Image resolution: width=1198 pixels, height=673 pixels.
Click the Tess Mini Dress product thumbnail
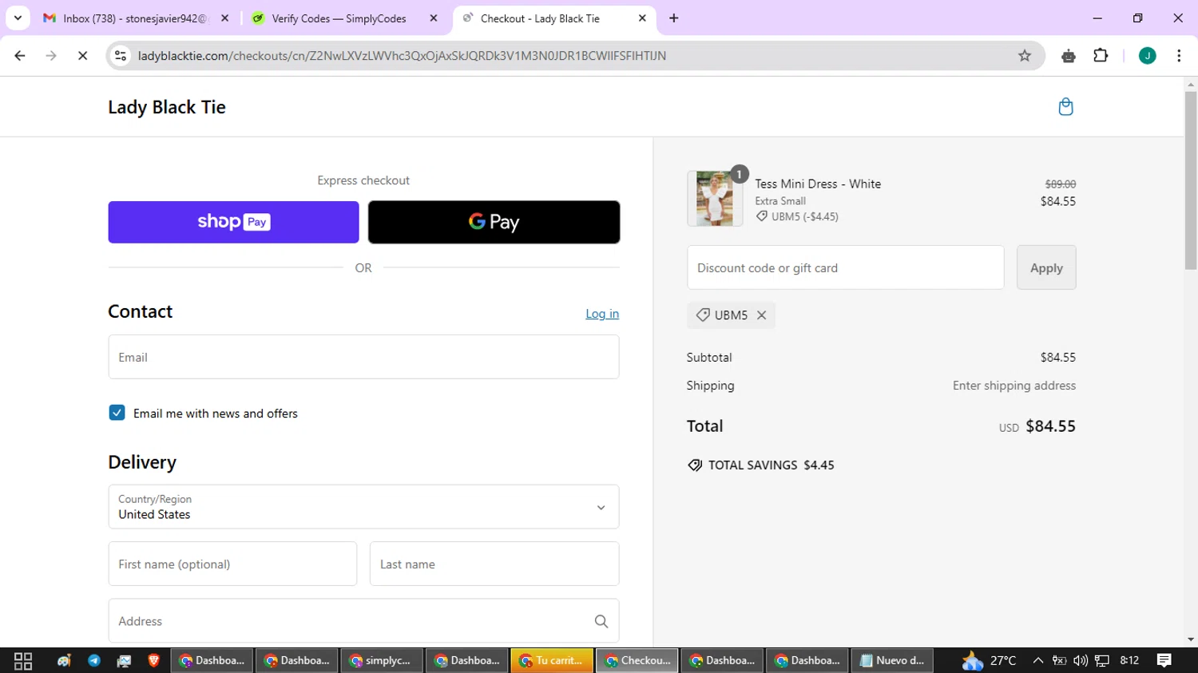click(715, 198)
